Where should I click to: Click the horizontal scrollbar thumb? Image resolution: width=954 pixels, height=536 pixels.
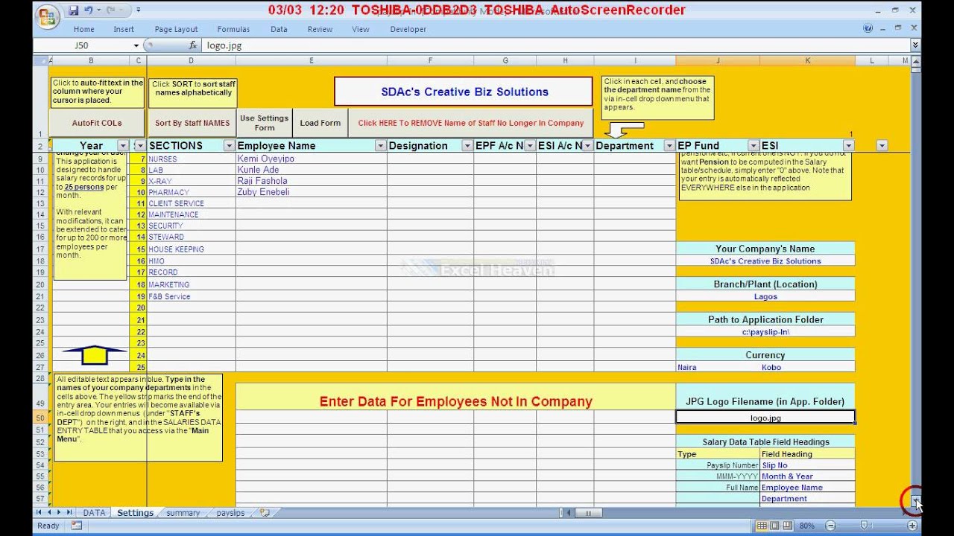click(588, 513)
